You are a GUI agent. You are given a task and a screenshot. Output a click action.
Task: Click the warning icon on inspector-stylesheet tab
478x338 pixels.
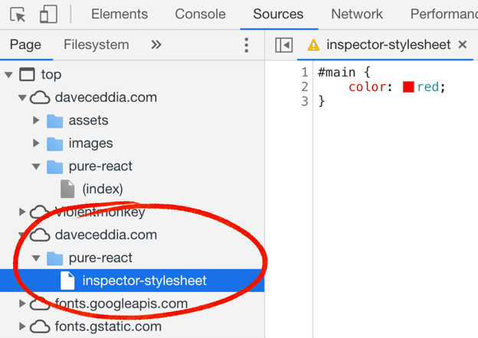[x=313, y=45]
